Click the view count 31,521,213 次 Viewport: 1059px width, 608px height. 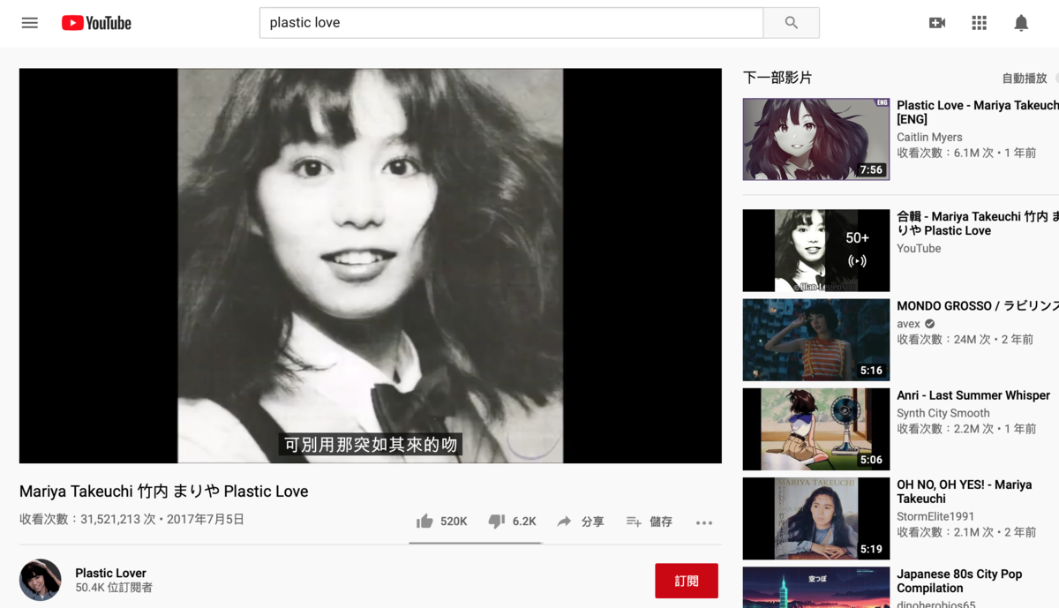coord(87,519)
